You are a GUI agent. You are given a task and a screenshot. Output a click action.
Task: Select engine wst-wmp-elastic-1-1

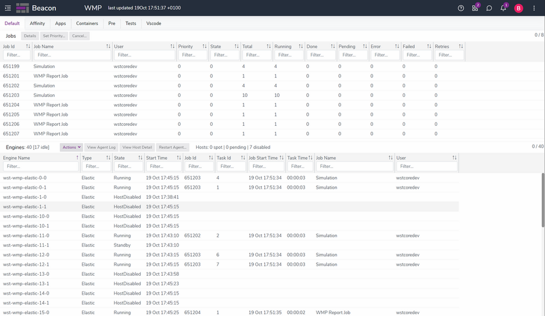click(x=229, y=207)
